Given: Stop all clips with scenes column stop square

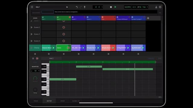Looking at the screenshot, I should click(x=35, y=54).
